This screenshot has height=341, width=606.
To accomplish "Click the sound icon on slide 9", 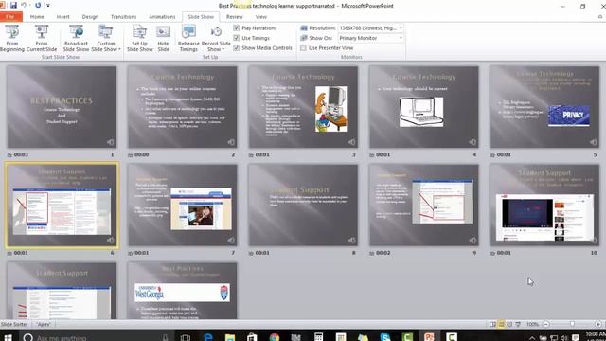I will [472, 241].
